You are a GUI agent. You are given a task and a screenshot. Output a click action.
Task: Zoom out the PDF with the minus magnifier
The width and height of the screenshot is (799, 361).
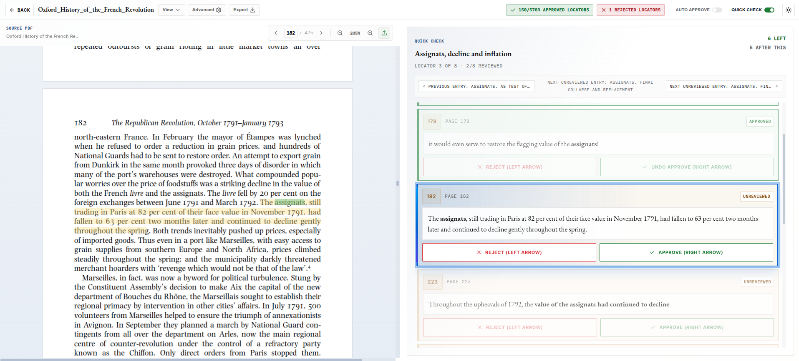pos(340,33)
